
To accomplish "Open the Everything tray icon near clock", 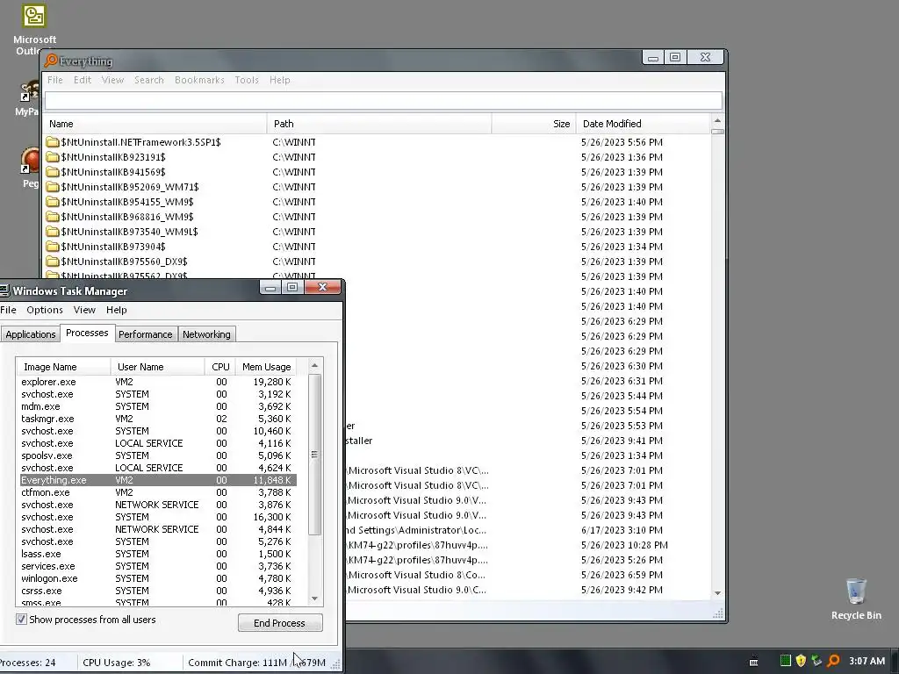I will (834, 661).
